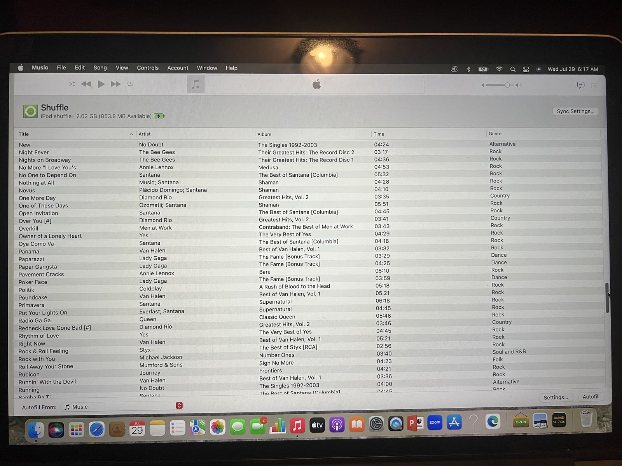Play the selected track
Viewport: 622px width, 466px height.
tap(101, 84)
